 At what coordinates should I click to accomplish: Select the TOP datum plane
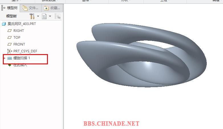click(17, 37)
